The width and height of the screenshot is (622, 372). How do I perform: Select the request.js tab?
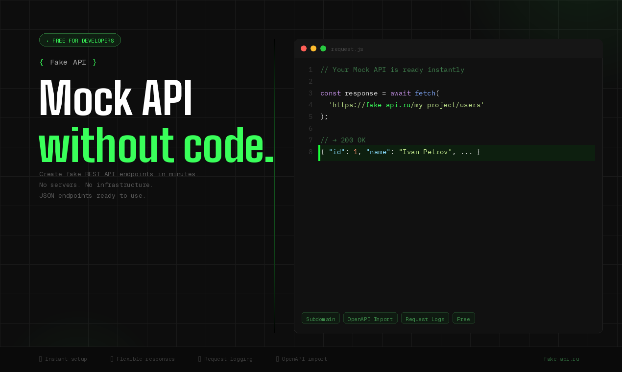coord(347,49)
